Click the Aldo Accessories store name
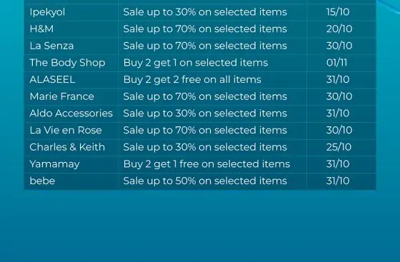The image size is (400, 262). [71, 114]
